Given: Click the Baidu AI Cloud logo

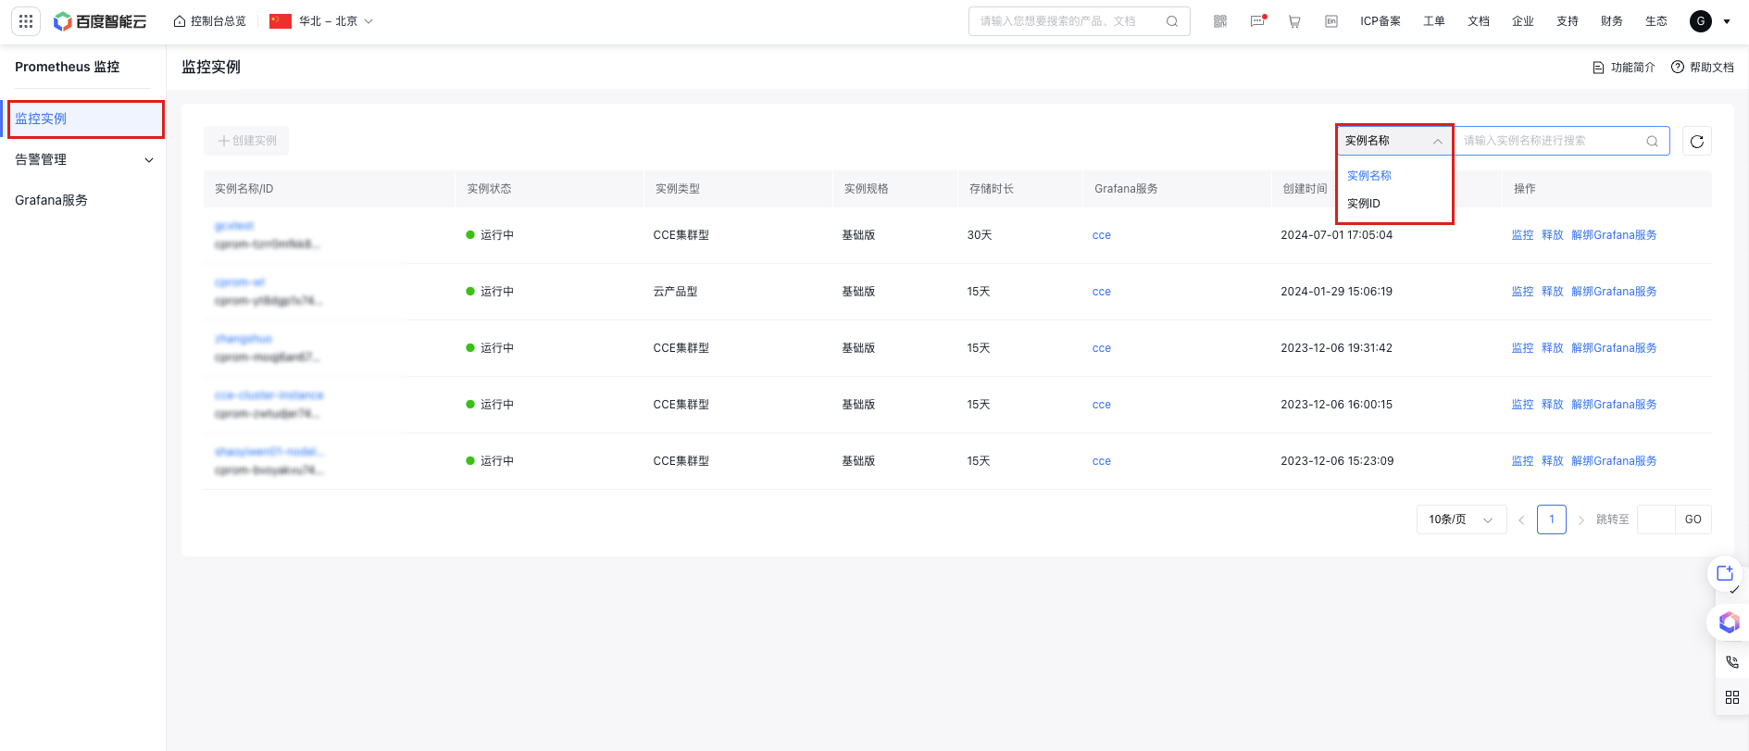Looking at the screenshot, I should (x=100, y=21).
